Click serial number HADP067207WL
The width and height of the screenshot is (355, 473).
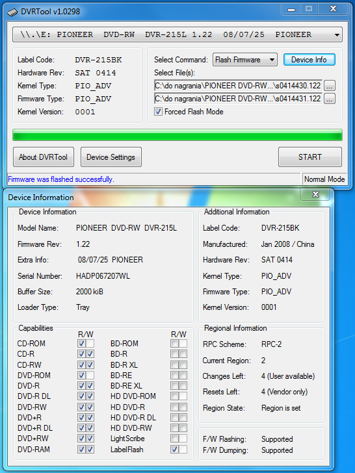103,276
